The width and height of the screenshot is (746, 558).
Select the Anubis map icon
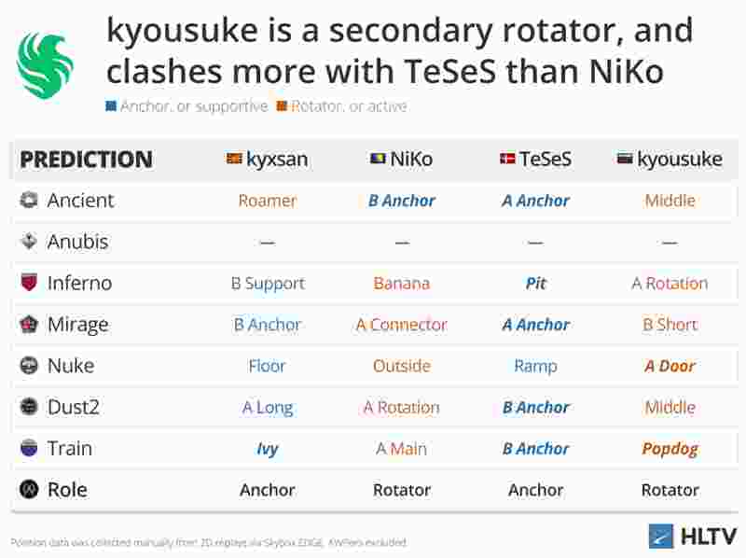click(x=29, y=242)
